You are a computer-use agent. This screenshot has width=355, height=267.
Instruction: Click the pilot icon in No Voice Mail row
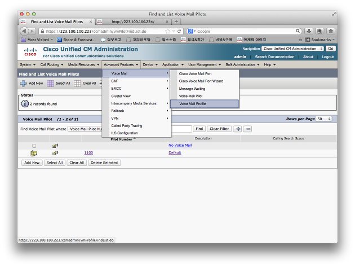[x=55, y=146]
